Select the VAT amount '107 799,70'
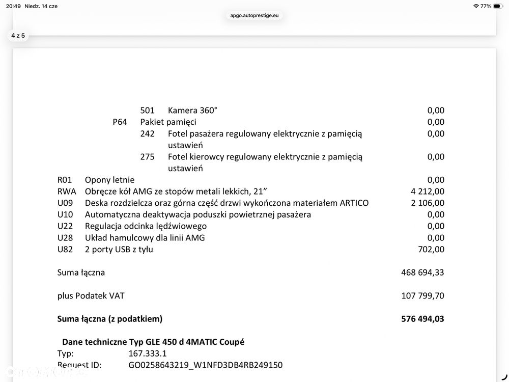The height and width of the screenshot is (382, 509). (x=422, y=296)
